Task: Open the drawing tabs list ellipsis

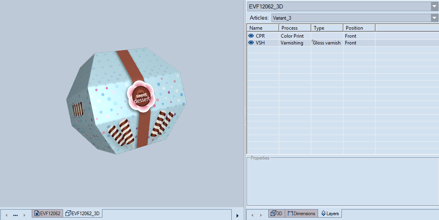Action: 15,215
